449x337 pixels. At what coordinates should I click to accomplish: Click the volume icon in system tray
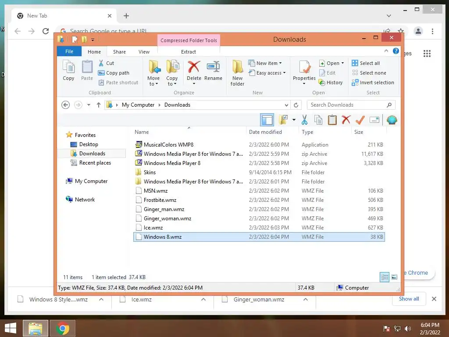(407, 329)
